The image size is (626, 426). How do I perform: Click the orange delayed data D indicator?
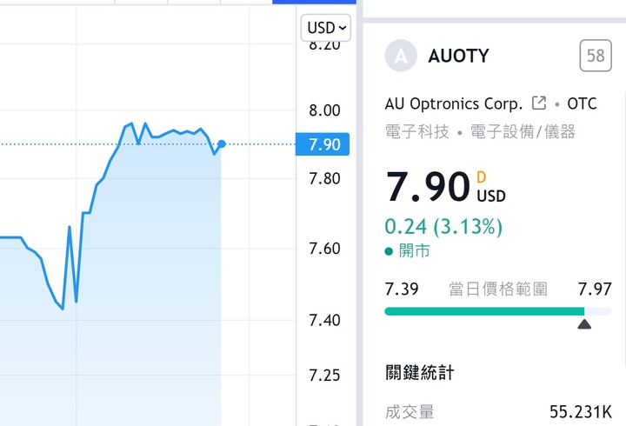[x=481, y=176]
